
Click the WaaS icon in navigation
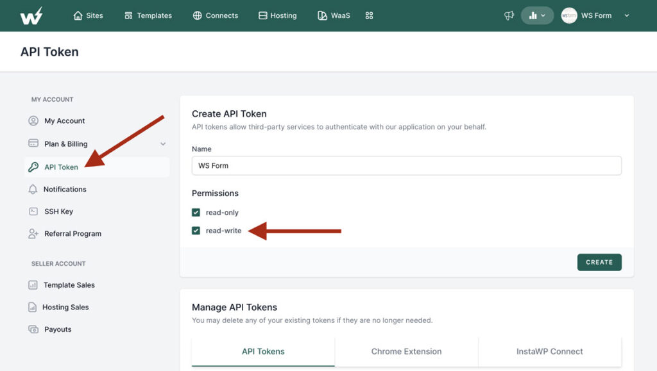point(322,15)
